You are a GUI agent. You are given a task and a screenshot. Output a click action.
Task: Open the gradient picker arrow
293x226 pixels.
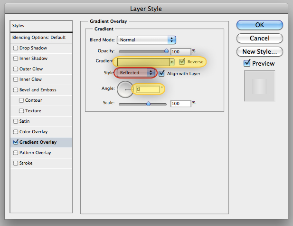(x=172, y=62)
